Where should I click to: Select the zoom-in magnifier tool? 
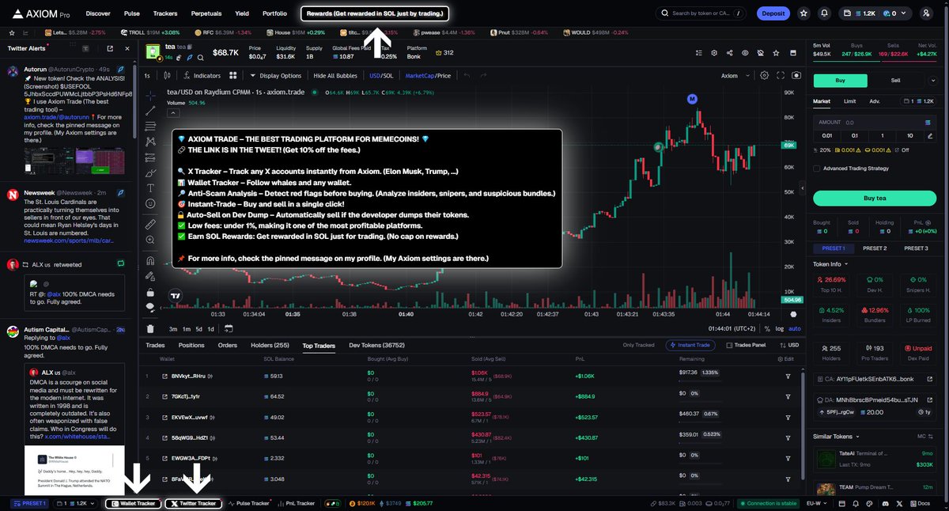click(150, 240)
